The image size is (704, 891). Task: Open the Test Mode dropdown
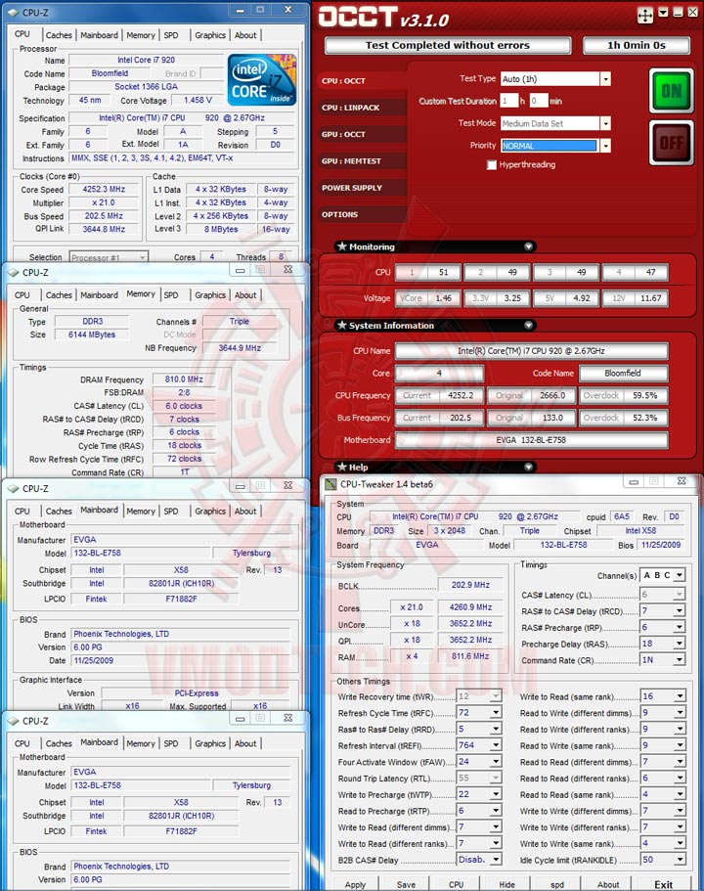point(605,123)
